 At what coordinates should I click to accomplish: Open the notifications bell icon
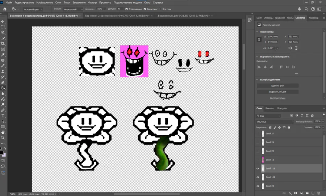click(x=300, y=9)
